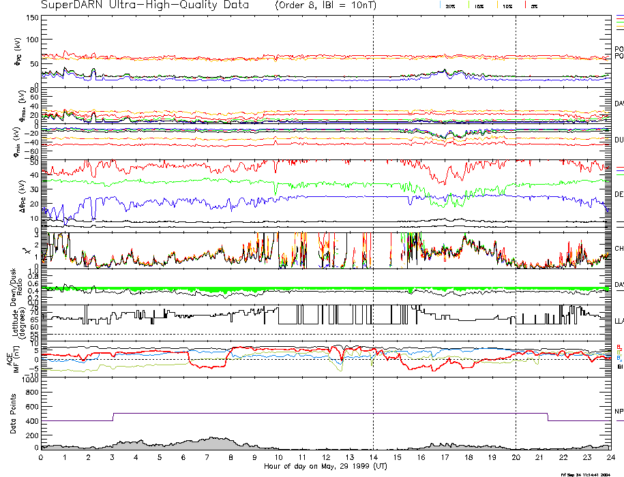This screenshot has width=624, height=477.
Task: Click the 'Hour of day on May, 29 1999 (UT)' axis title
Action: 325,466
